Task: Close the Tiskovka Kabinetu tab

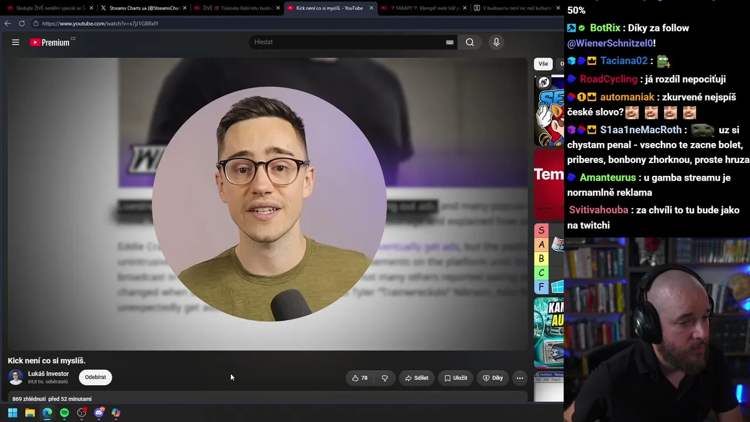Action: coord(278,8)
